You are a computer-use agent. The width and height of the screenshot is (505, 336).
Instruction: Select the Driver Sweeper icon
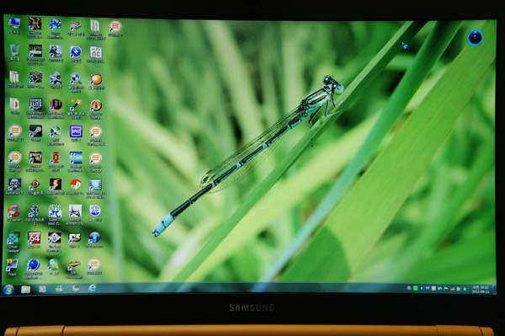[x=13, y=243]
